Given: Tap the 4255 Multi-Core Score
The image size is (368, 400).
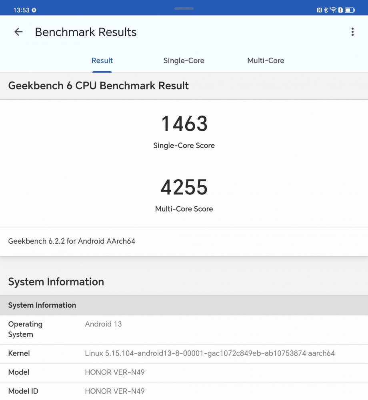Looking at the screenshot, I should tap(184, 187).
